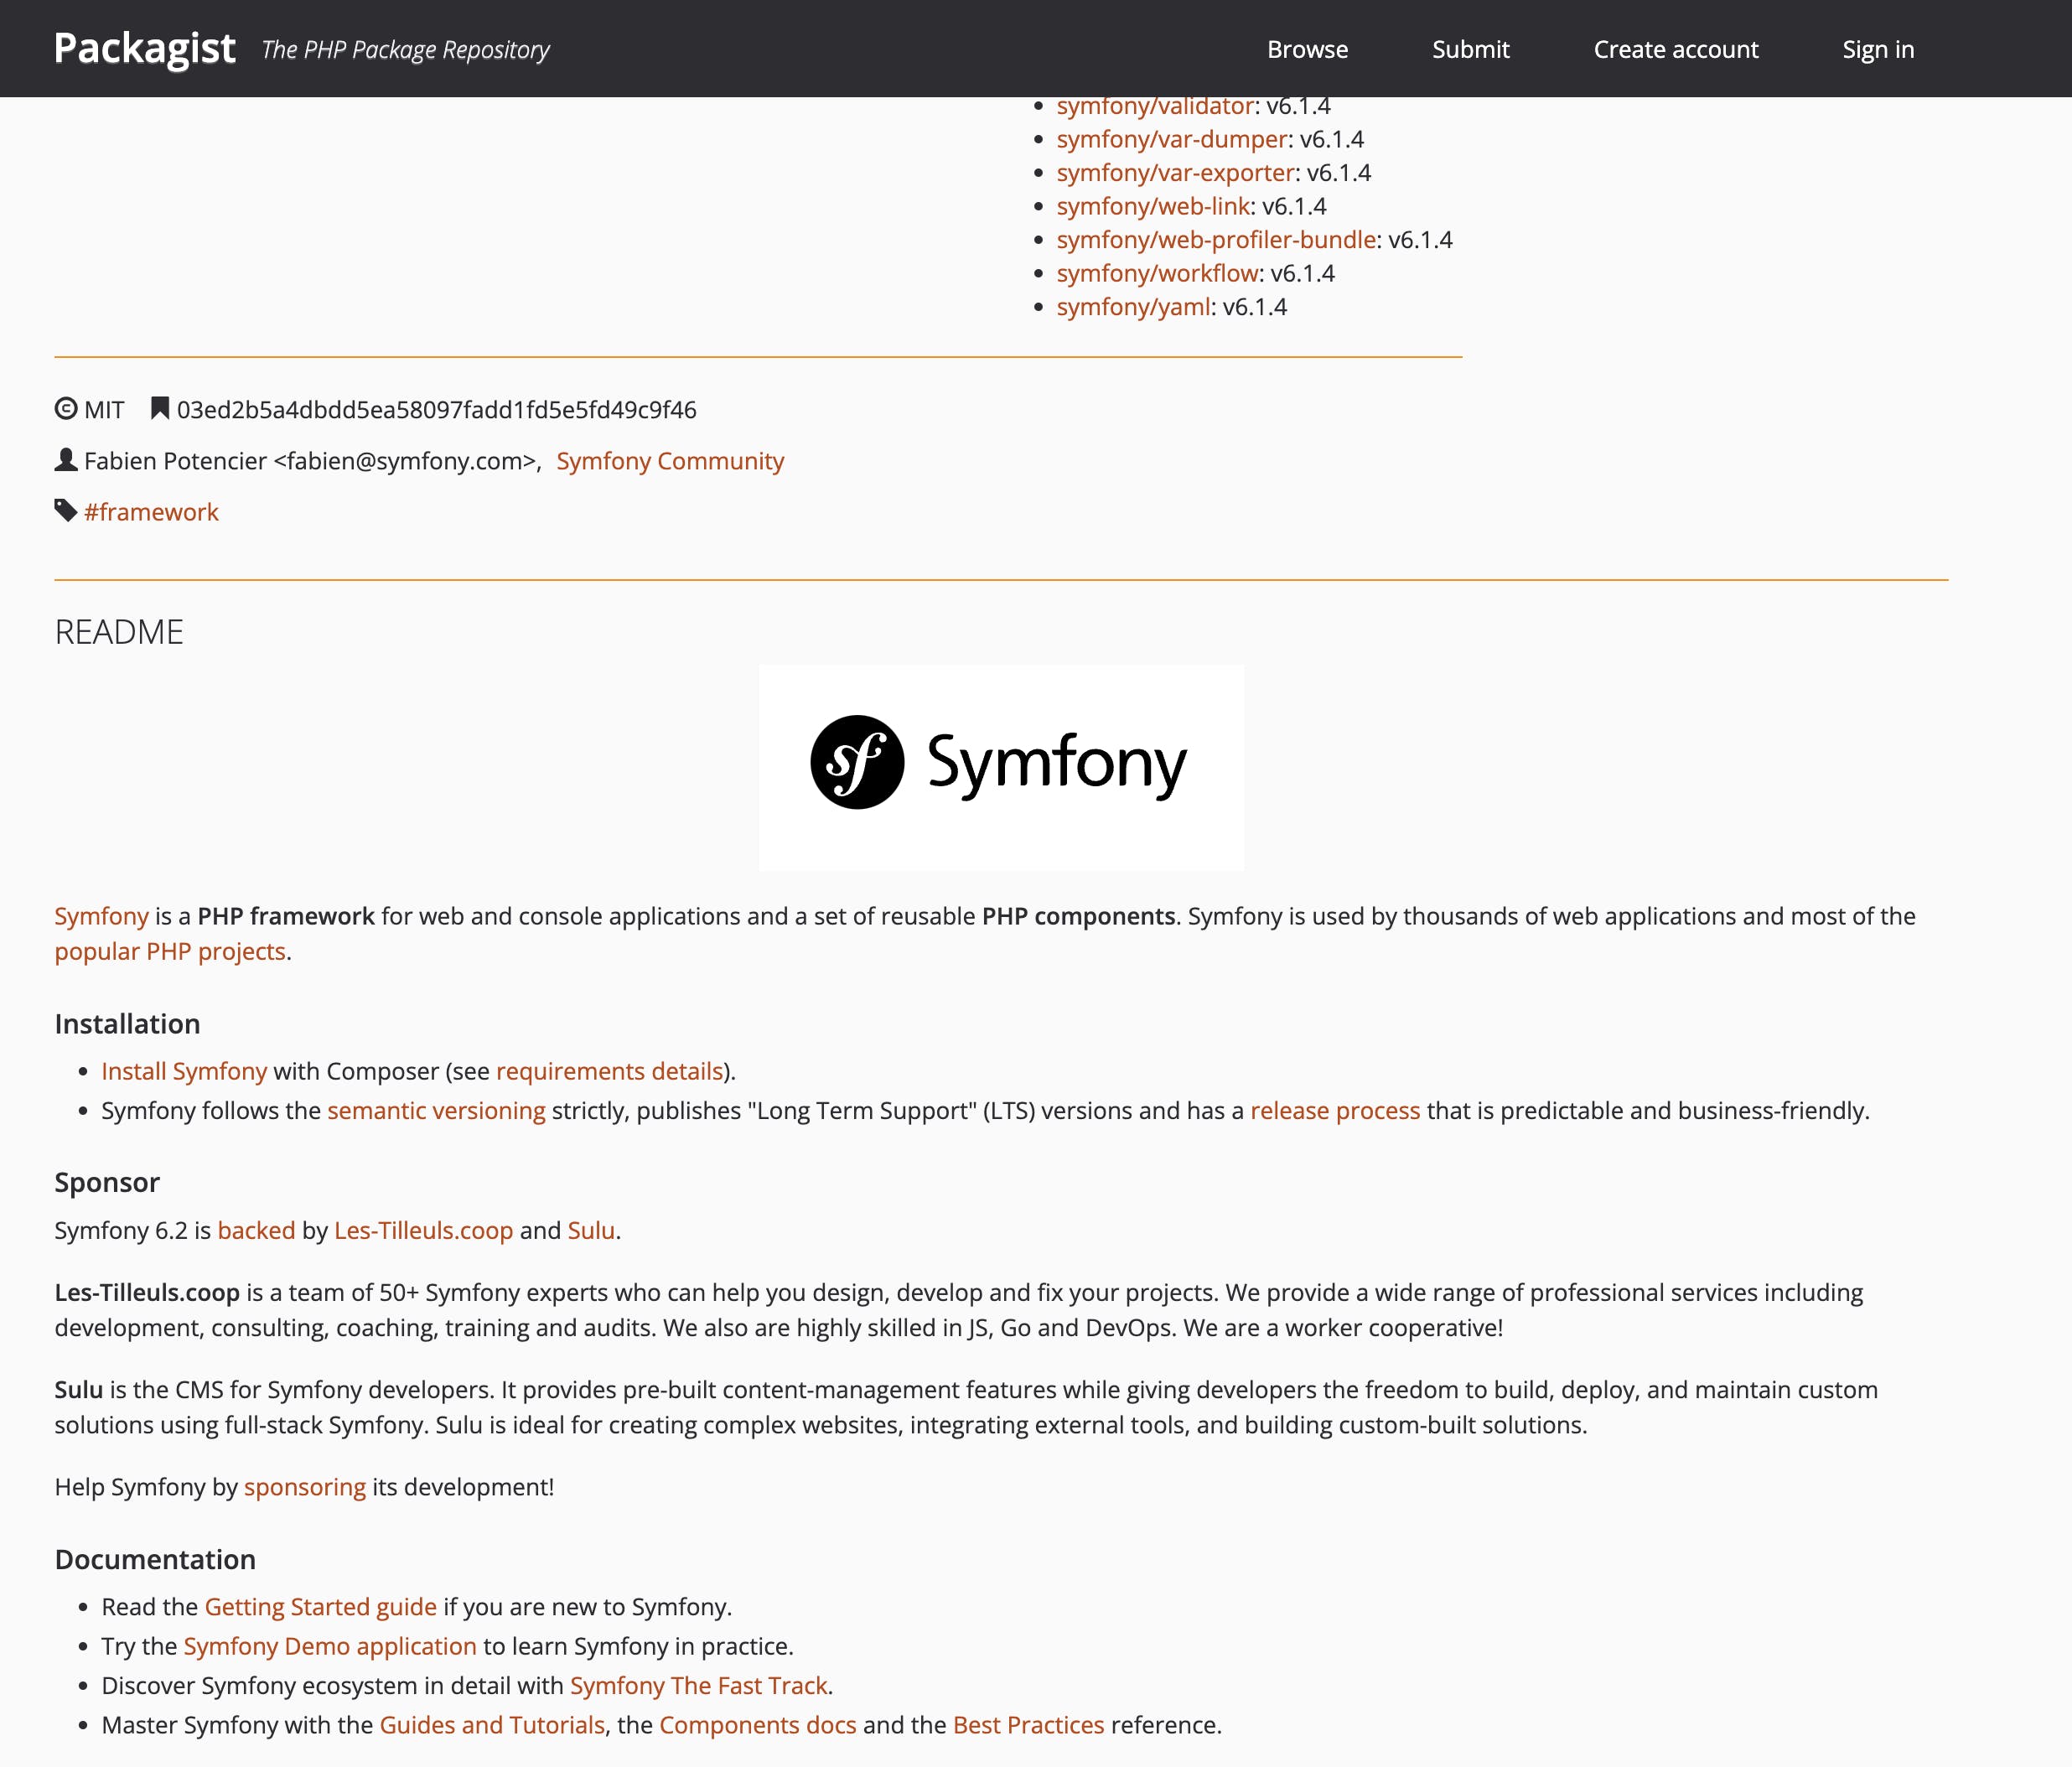Screen dimensions: 2072x1767
Task: Open the Submit page from the navigation
Action: (x=1470, y=49)
